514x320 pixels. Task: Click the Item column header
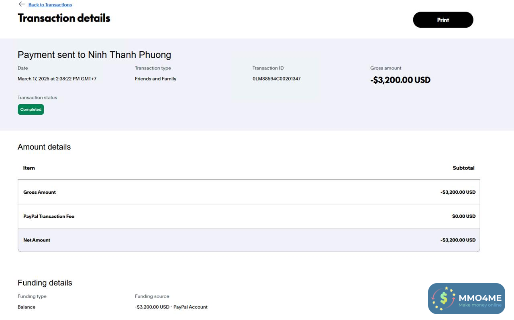(29, 168)
